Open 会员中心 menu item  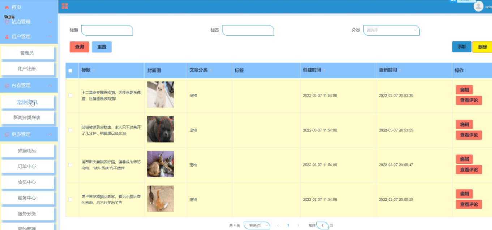(x=27, y=182)
